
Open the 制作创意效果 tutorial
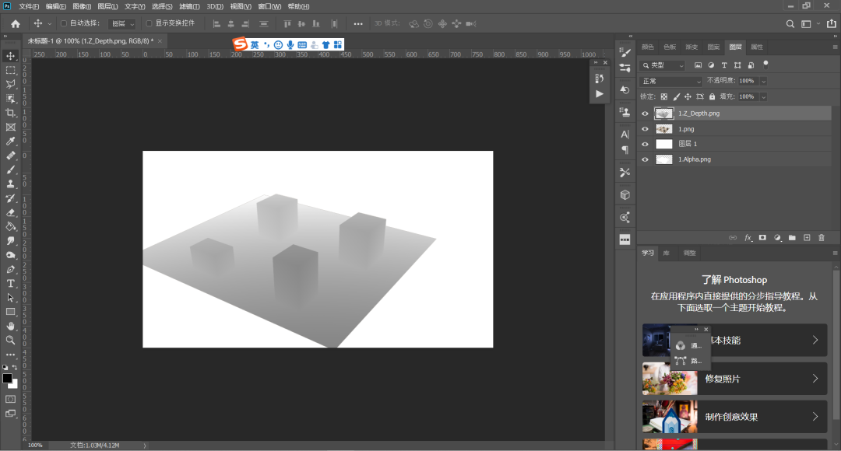pos(735,417)
